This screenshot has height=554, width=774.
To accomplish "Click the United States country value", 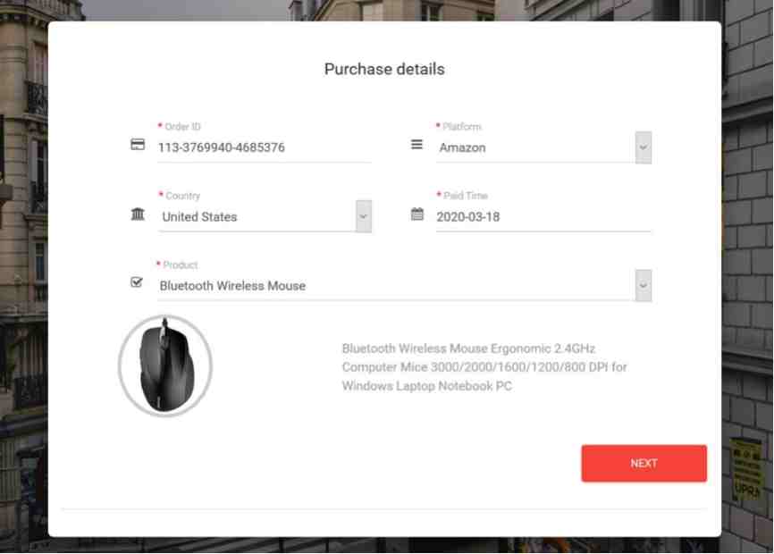I will coord(199,216).
